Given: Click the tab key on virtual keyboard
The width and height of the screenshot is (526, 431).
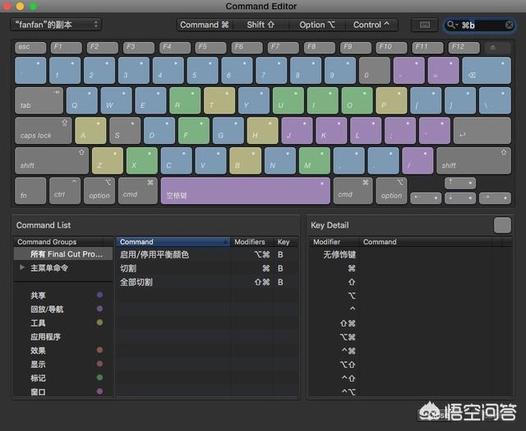Looking at the screenshot, I should [x=39, y=100].
